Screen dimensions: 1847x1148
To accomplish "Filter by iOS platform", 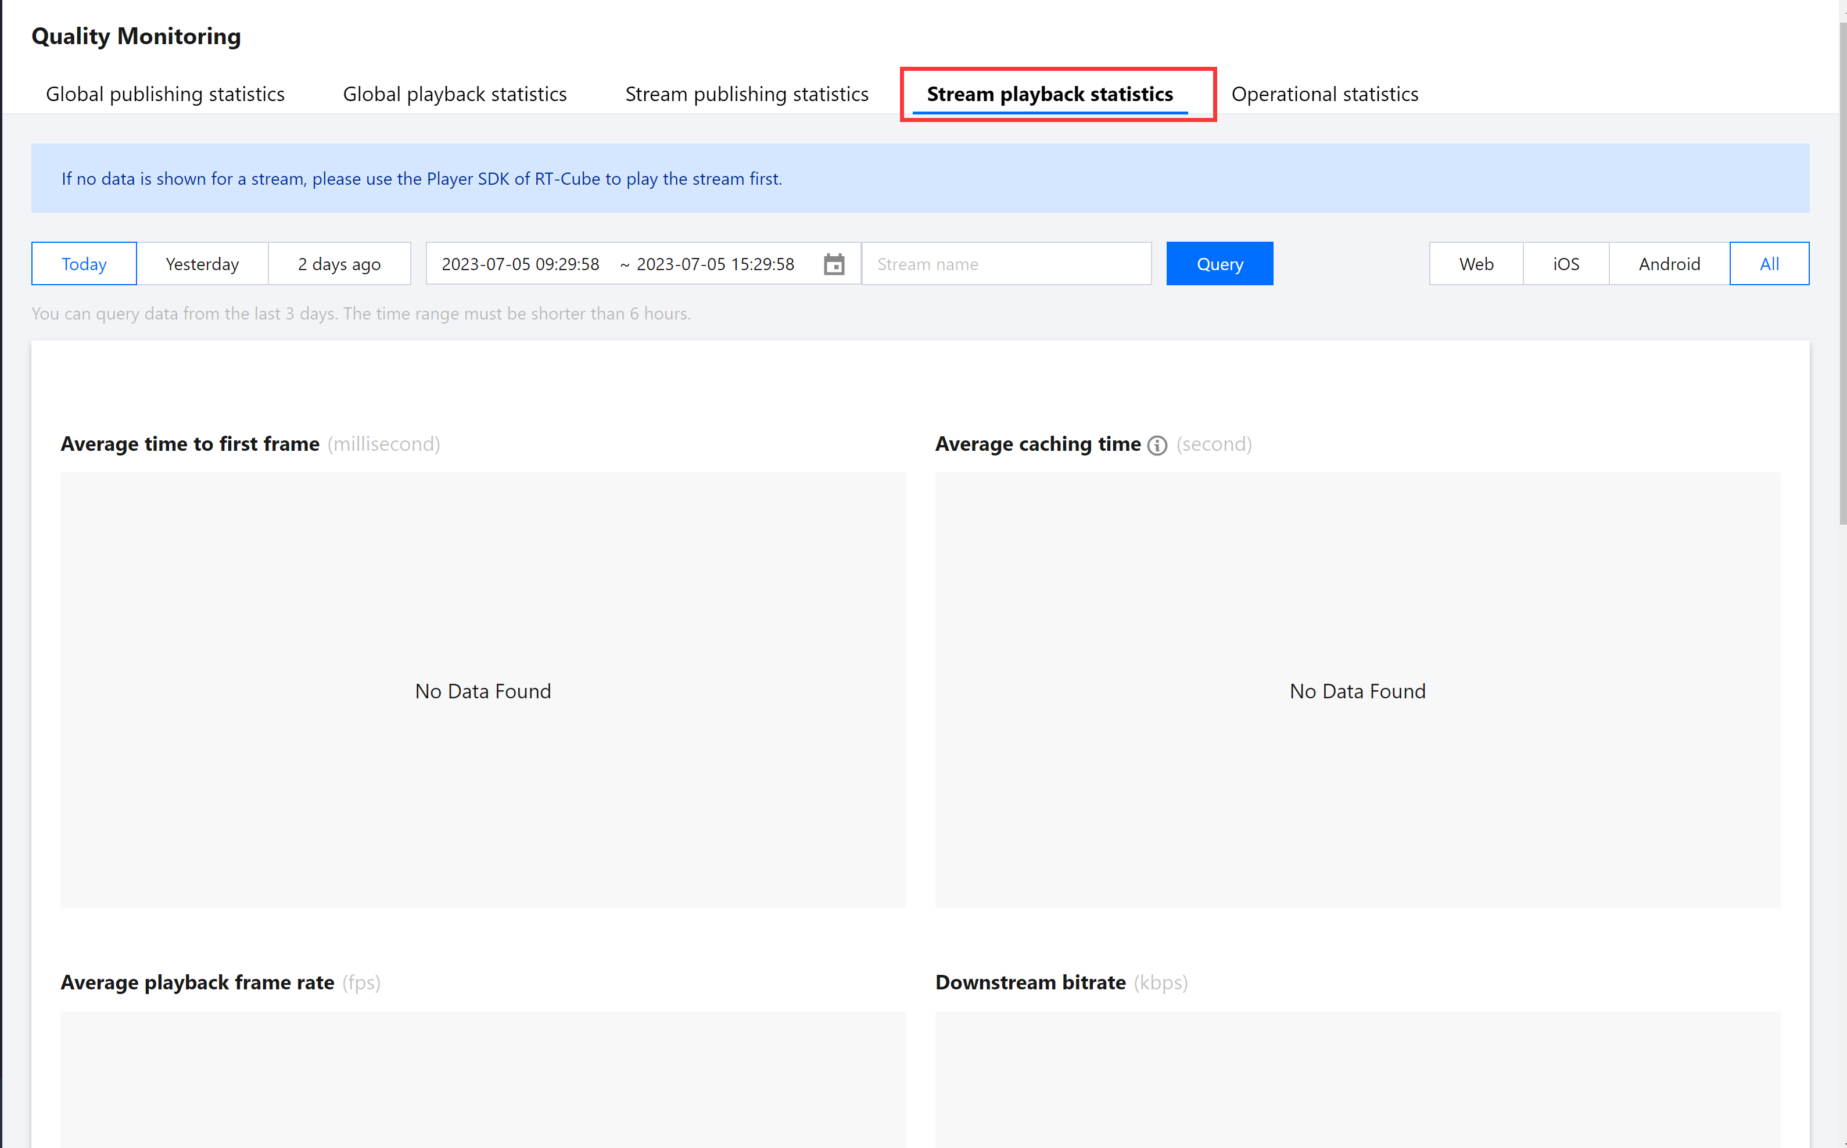I will click(x=1565, y=264).
